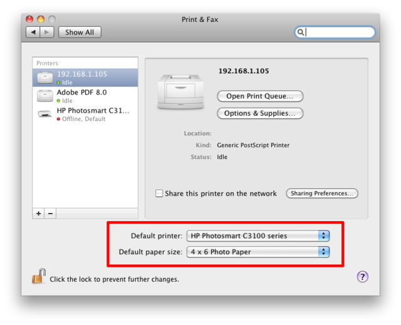This screenshot has width=401, height=325.
Task: Open Options & Supplies dialog
Action: click(x=260, y=113)
